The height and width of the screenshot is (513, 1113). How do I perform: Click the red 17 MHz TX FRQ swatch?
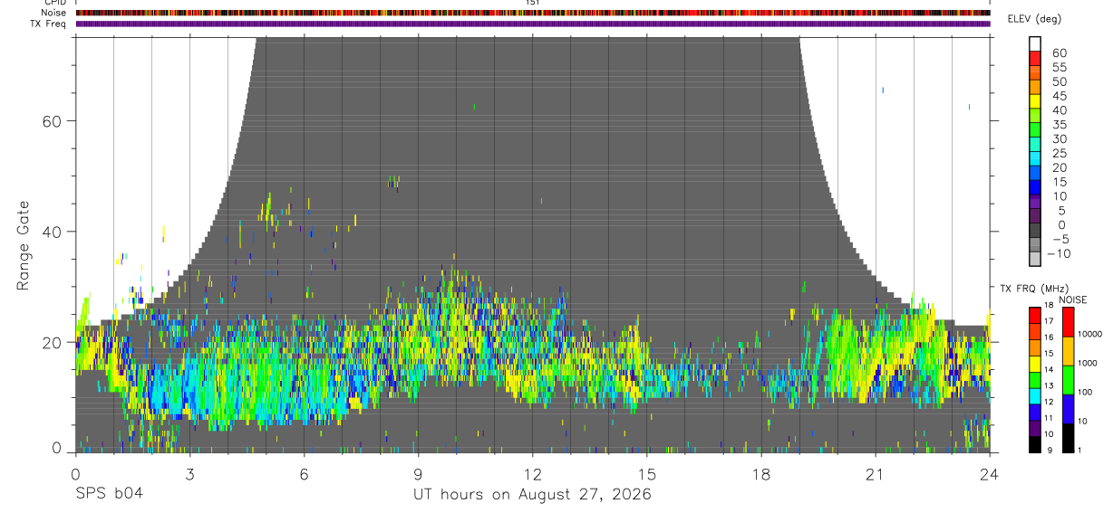[1035, 315]
